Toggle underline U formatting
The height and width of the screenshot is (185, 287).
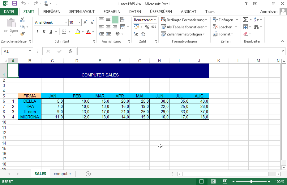pos(51,32)
